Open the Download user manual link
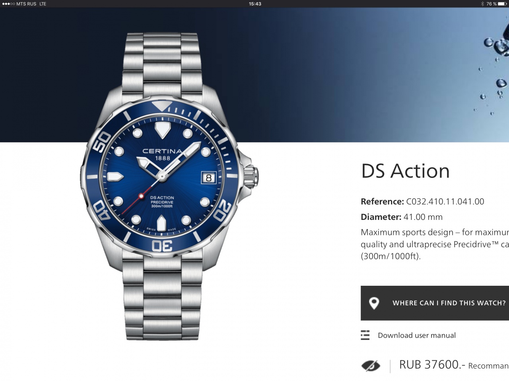Screen dimensions: 509x381 [x=417, y=335]
